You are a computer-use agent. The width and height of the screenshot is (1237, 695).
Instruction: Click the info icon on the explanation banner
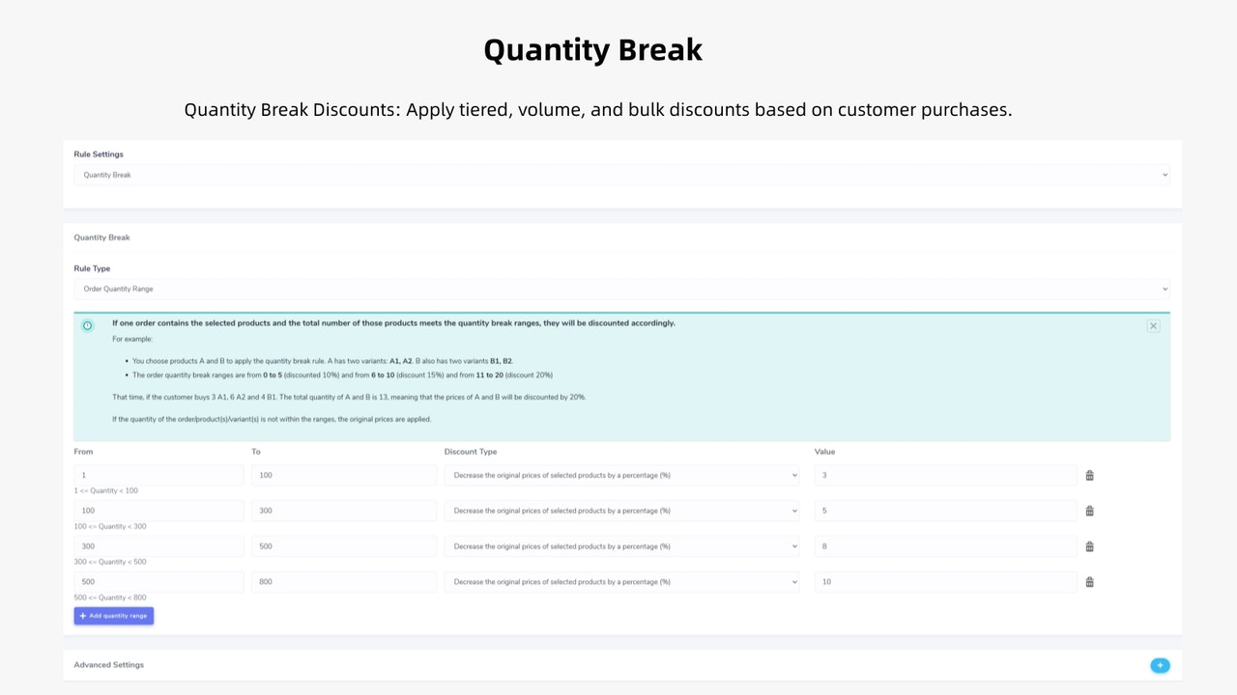(88, 325)
